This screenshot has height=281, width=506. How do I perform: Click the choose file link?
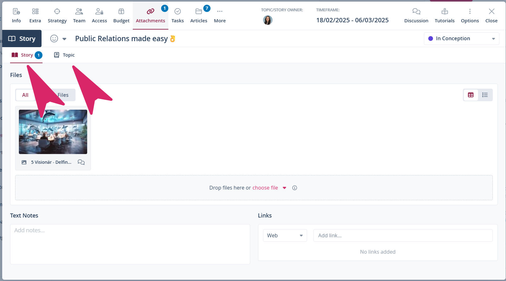[265, 188]
